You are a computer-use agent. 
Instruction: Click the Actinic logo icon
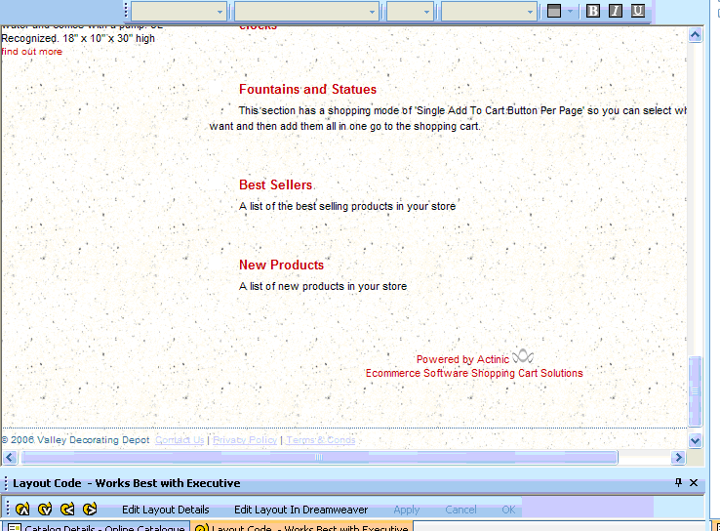tap(524, 356)
